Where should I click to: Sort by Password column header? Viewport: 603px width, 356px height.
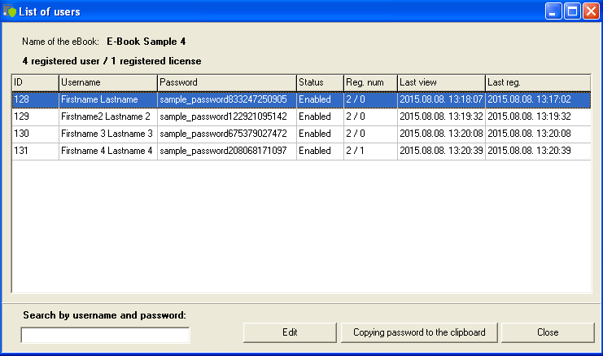tap(226, 82)
